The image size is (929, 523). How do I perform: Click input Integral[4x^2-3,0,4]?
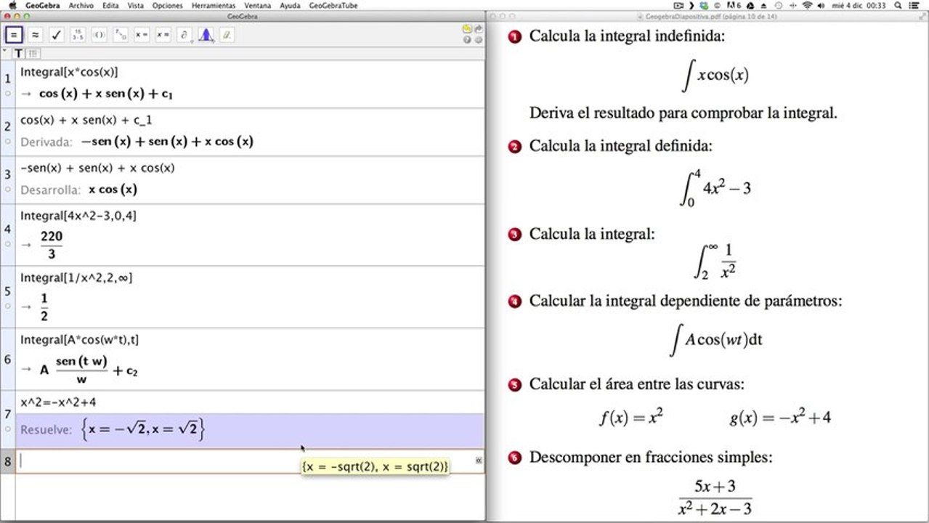pos(78,216)
